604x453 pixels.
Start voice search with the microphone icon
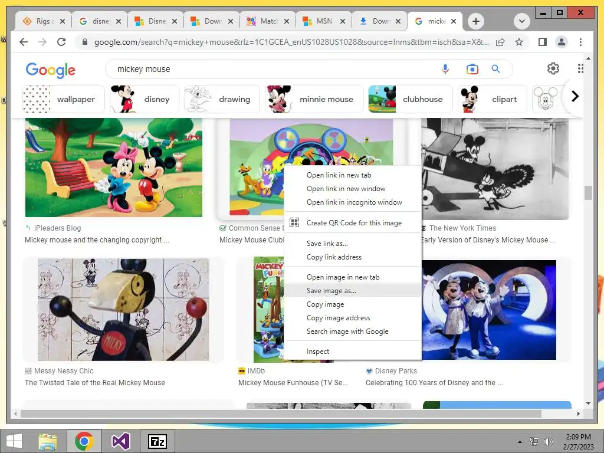[x=445, y=69]
